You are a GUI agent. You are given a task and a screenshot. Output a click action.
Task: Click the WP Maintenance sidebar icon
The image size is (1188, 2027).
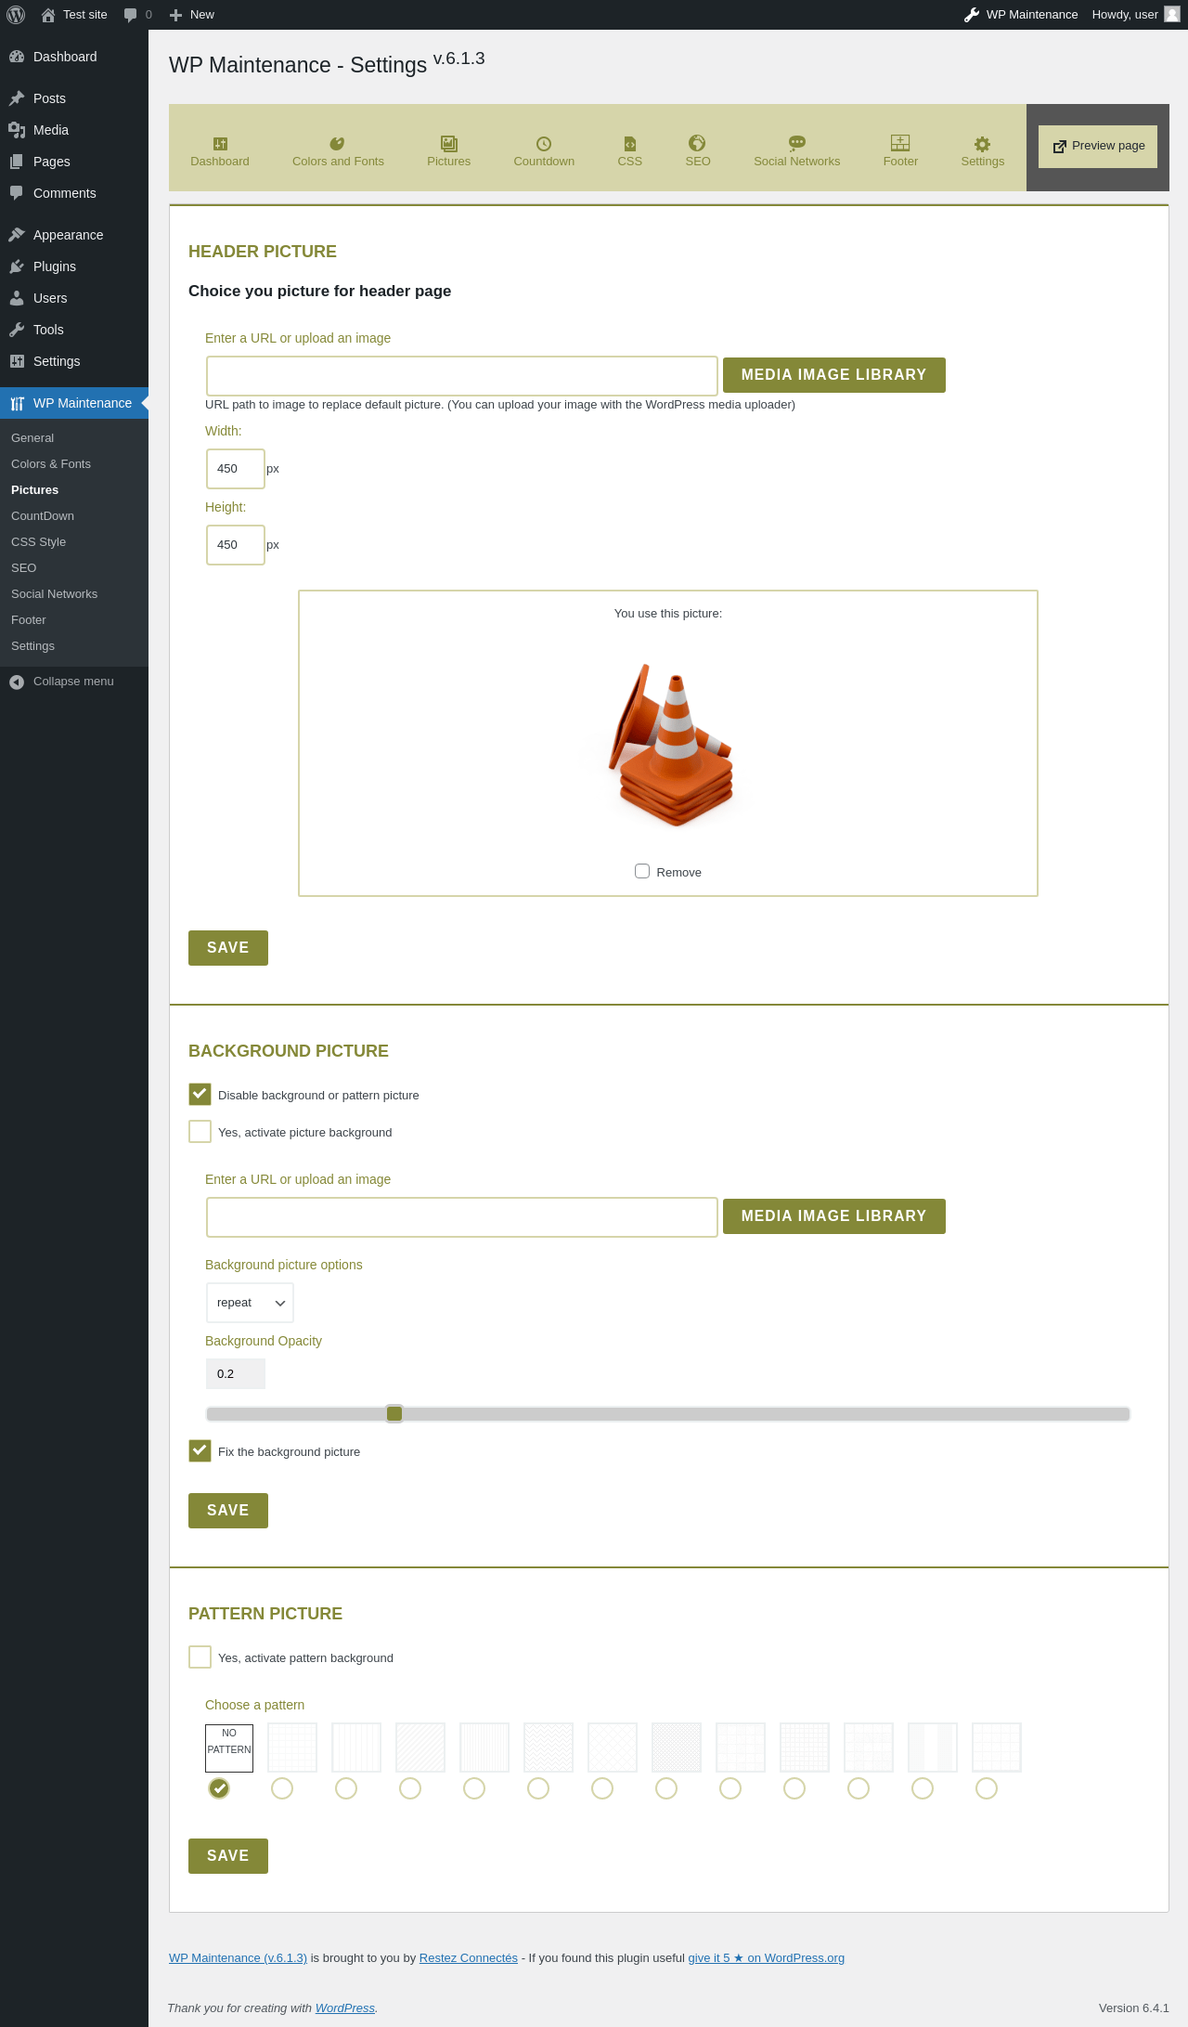coord(17,403)
